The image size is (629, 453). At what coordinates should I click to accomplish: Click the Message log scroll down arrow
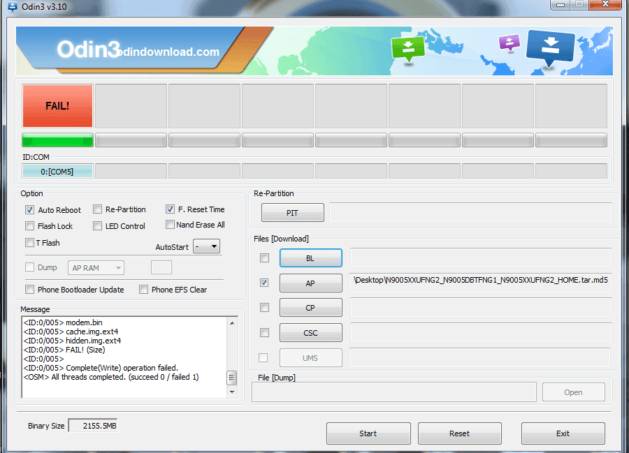(x=232, y=392)
